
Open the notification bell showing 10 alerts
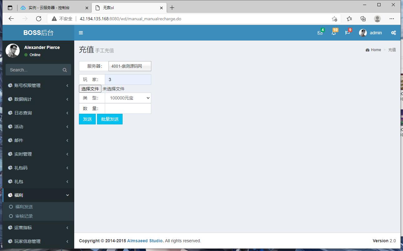tap(334, 33)
